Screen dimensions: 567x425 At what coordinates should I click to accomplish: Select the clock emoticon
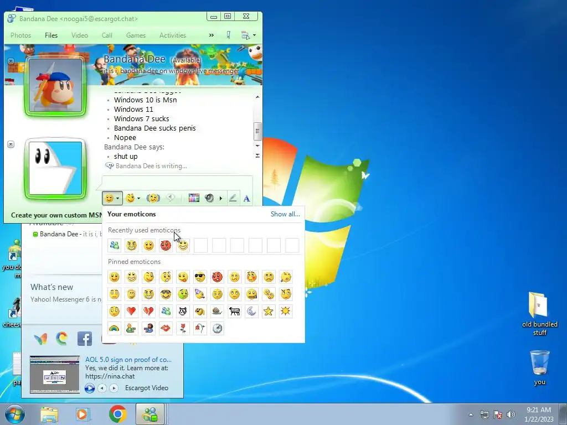click(217, 328)
